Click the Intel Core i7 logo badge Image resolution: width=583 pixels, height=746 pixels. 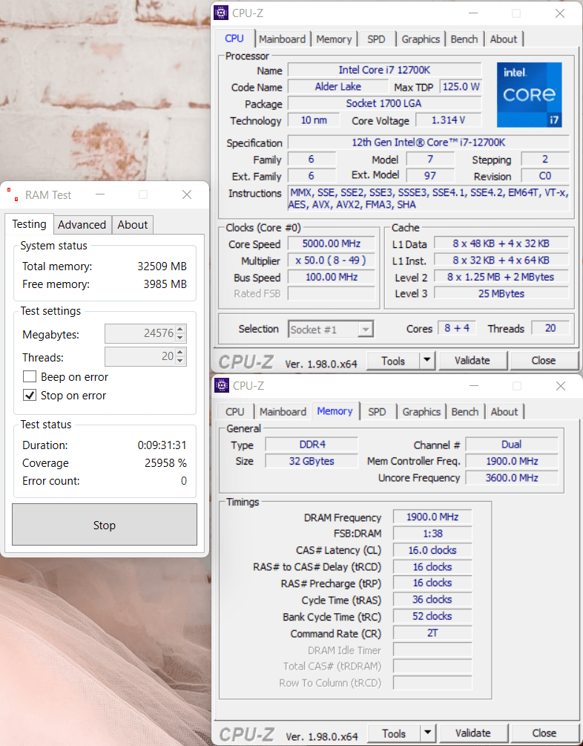[x=530, y=95]
